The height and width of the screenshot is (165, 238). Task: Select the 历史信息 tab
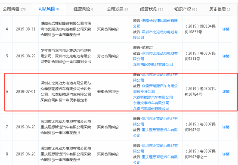[220, 9]
